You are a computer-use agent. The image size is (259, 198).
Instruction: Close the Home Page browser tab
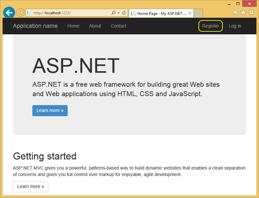[x=190, y=14]
